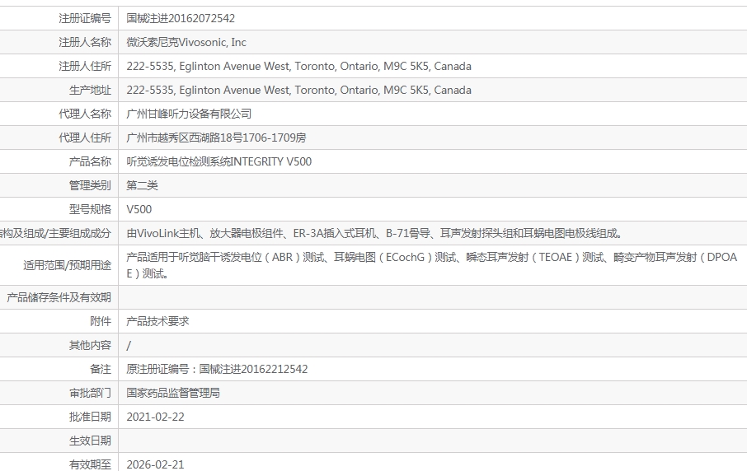
Task: Select remark 原注册证编号：国械注进20162212542
Action: click(x=217, y=369)
